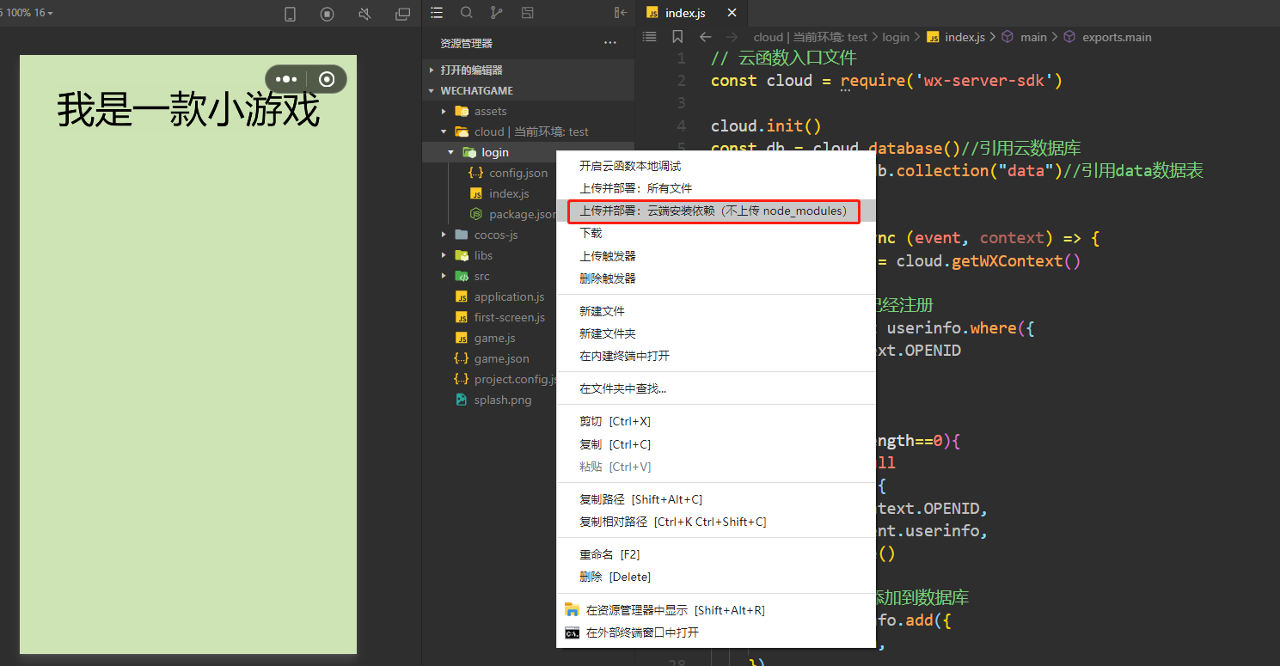The width and height of the screenshot is (1280, 666).
Task: Click the detach simulator window icon
Action: coord(402,14)
